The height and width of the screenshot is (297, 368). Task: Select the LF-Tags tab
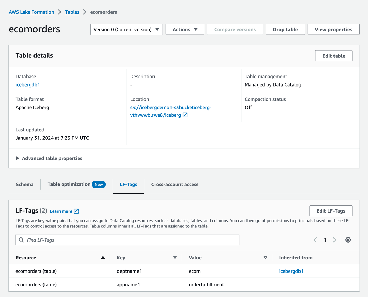[129, 184]
